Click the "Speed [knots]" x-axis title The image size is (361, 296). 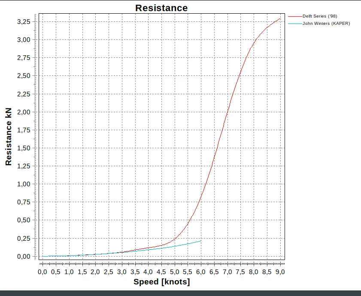pyautogui.click(x=161, y=282)
